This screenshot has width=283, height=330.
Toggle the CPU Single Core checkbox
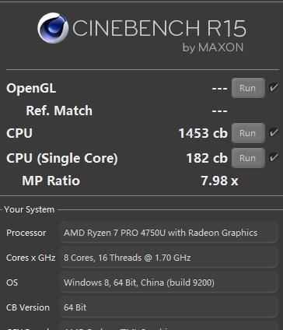point(274,157)
